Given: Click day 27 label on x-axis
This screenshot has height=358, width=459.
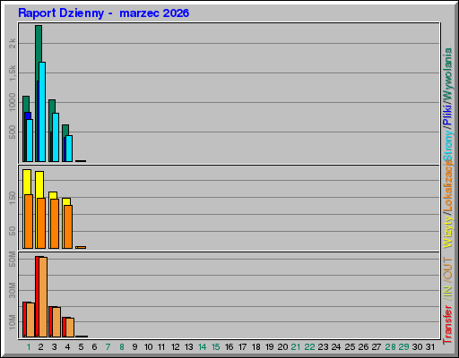Looking at the screenshot, I should coord(377,347).
